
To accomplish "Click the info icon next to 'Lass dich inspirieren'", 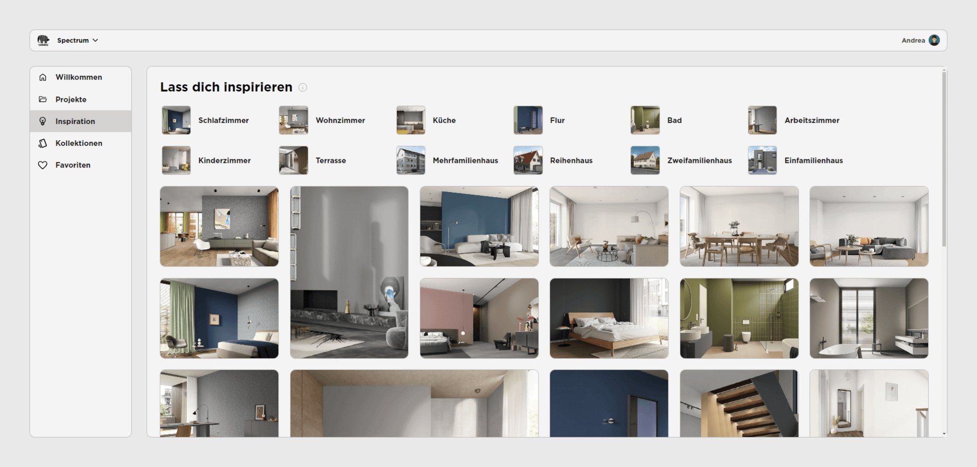I will click(x=303, y=87).
